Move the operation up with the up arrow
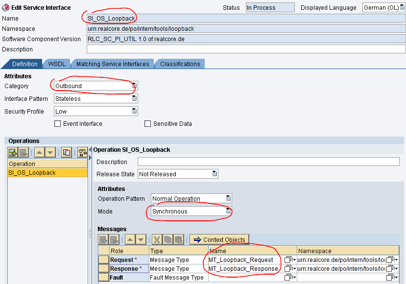The height and width of the screenshot is (284, 406). [x=39, y=152]
